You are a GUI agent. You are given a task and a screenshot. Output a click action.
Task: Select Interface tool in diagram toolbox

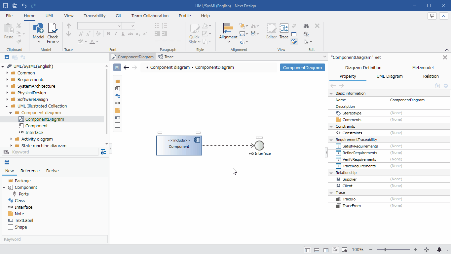pyautogui.click(x=118, y=103)
